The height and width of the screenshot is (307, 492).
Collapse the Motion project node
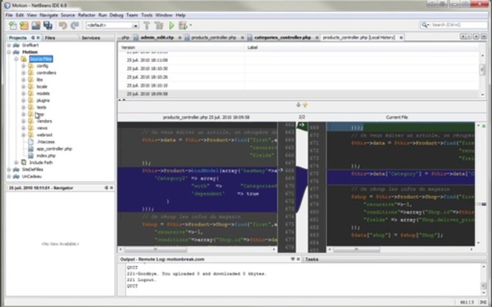tap(9, 52)
